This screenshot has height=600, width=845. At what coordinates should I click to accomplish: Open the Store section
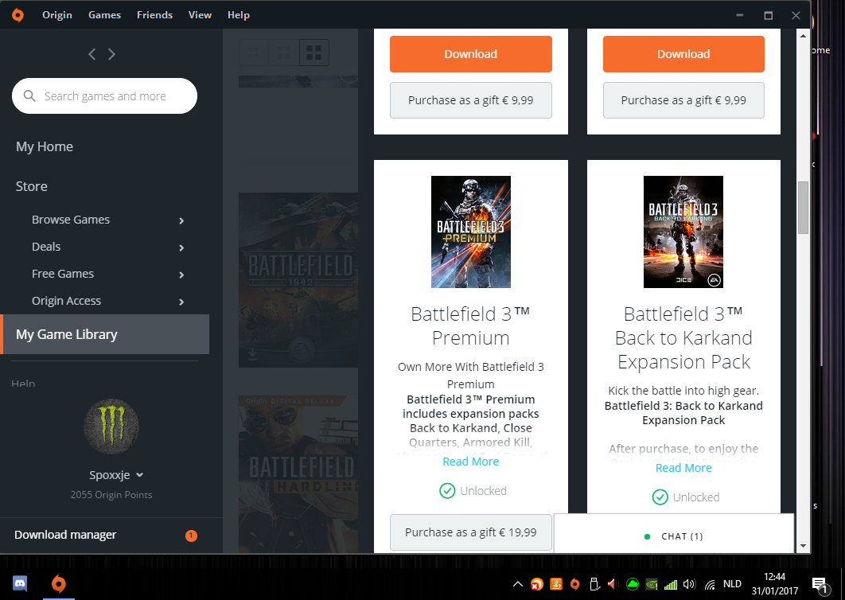pyautogui.click(x=31, y=186)
